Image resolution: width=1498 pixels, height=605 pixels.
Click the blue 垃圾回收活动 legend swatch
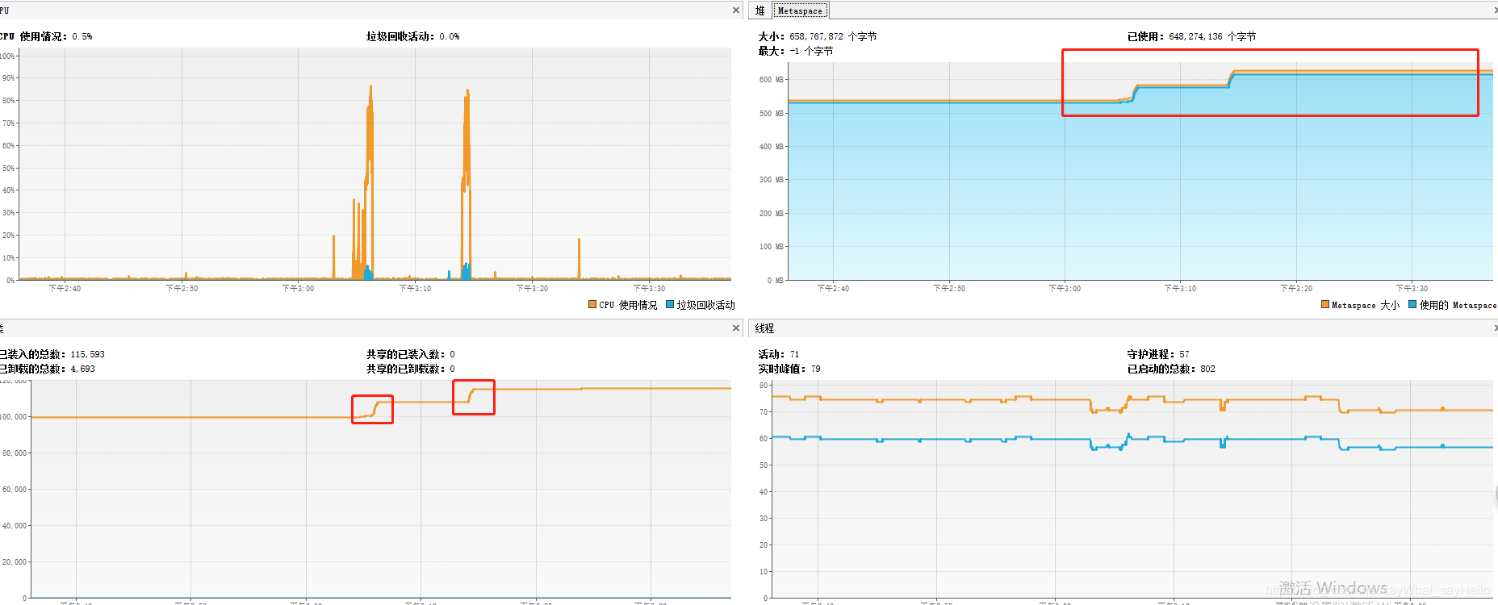[670, 304]
